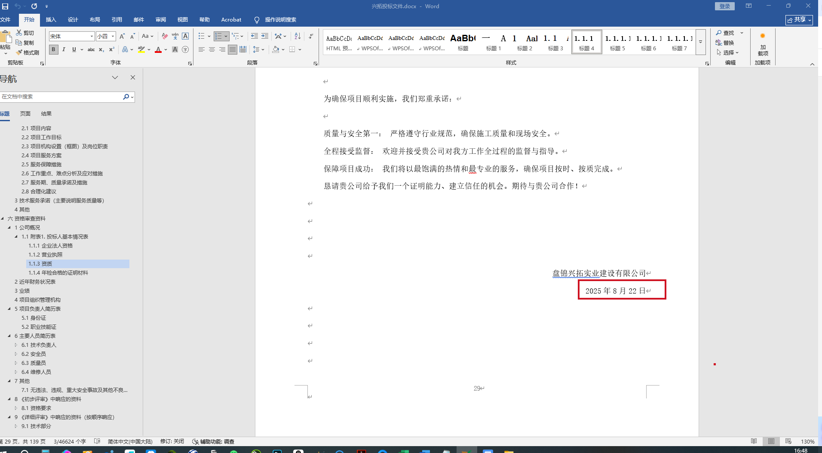Toggle superscript formatting

112,49
